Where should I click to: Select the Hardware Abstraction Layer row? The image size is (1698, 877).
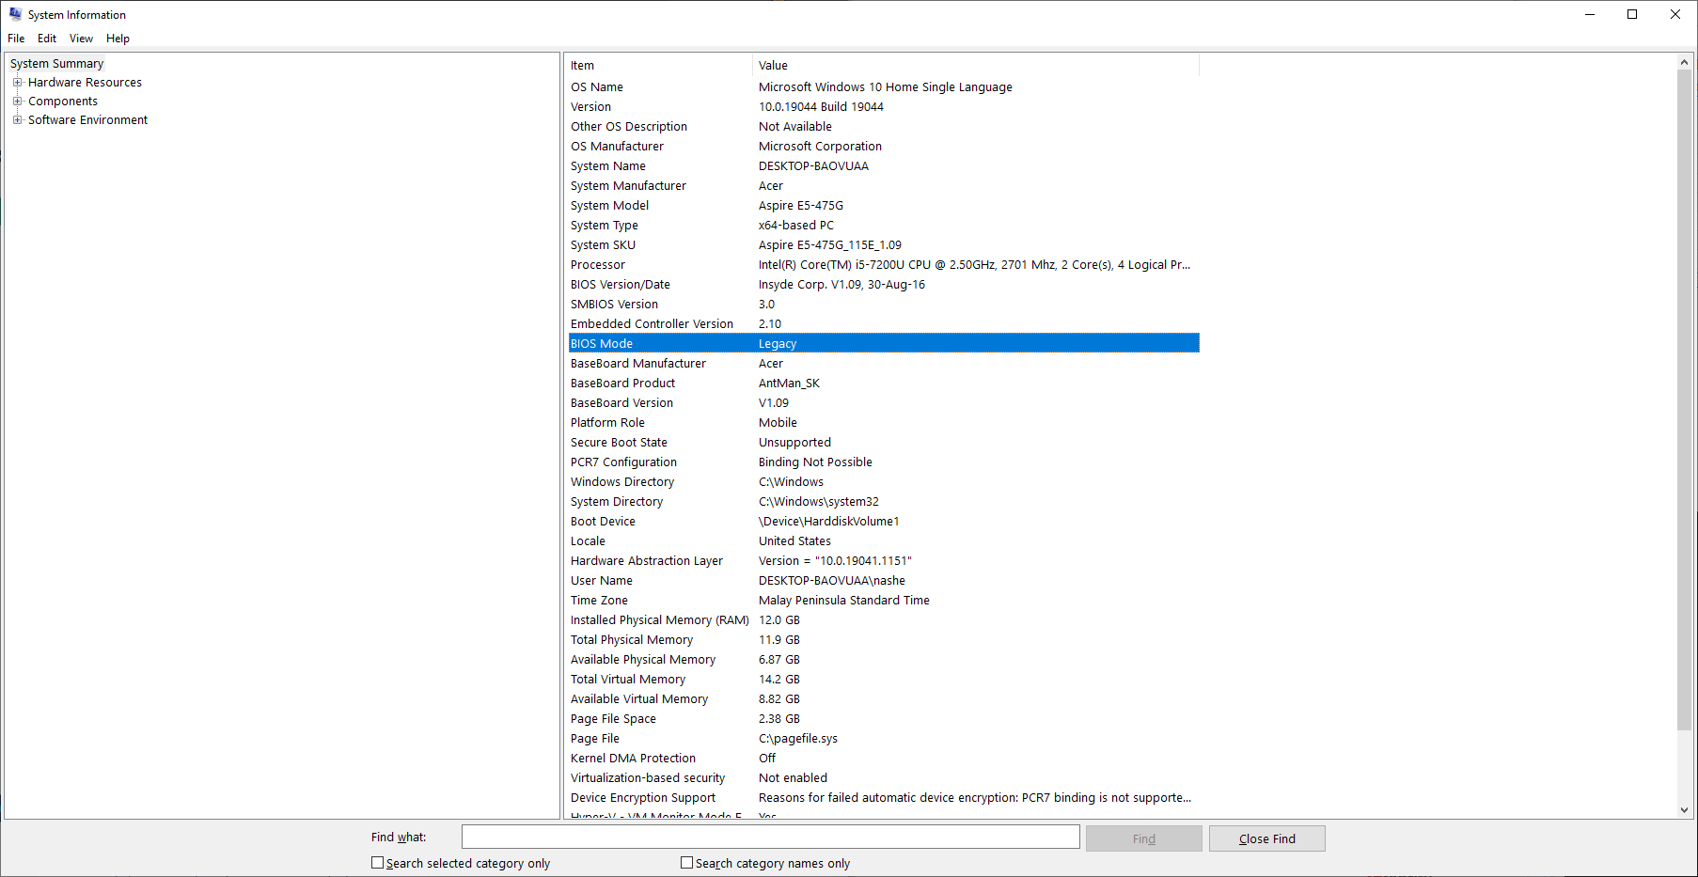click(884, 561)
